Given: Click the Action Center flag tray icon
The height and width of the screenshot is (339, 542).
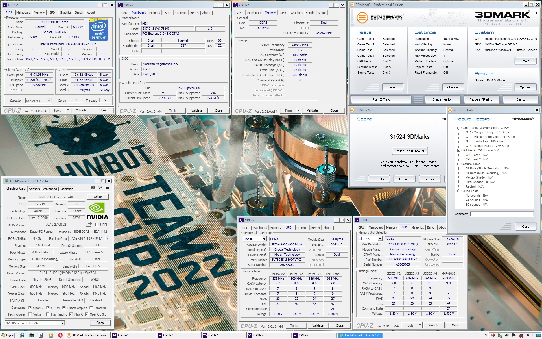Looking at the screenshot, I should coord(513,335).
